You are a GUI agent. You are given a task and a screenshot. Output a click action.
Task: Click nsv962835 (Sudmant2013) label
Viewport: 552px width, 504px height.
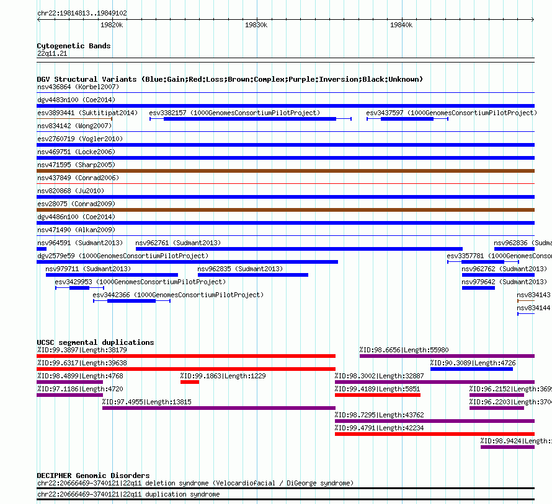coord(240,269)
